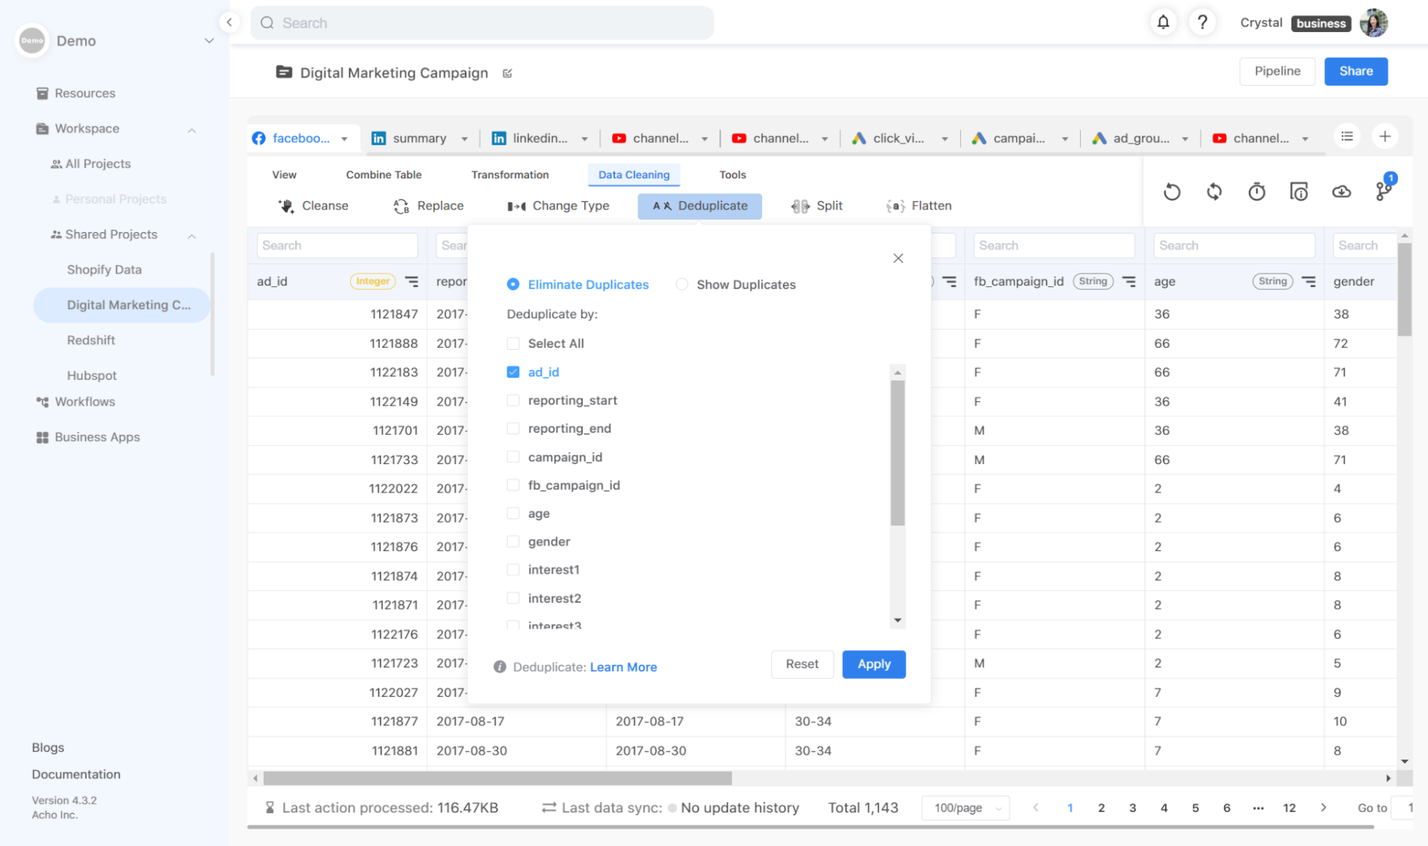Collapse the Shared Projects section
The width and height of the screenshot is (1428, 846).
click(x=191, y=235)
